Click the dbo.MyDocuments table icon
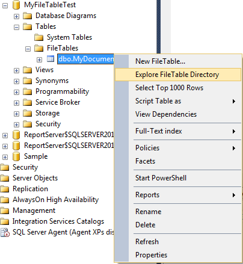The image size is (243, 264). click(x=51, y=59)
